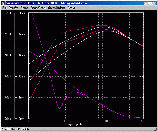
Task: Click the 24mm excursion axis label
Action: tap(22, 34)
